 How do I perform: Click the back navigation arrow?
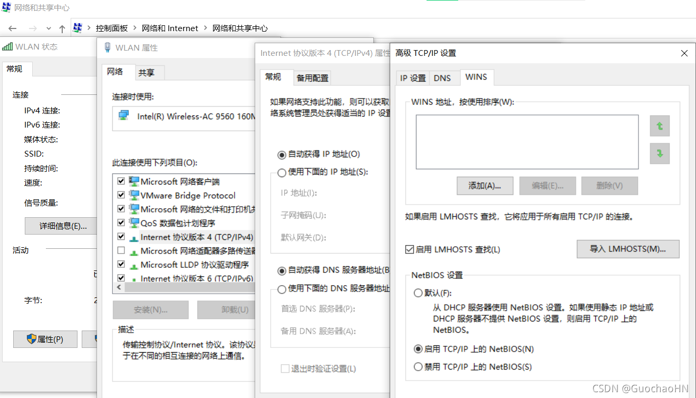(x=13, y=28)
